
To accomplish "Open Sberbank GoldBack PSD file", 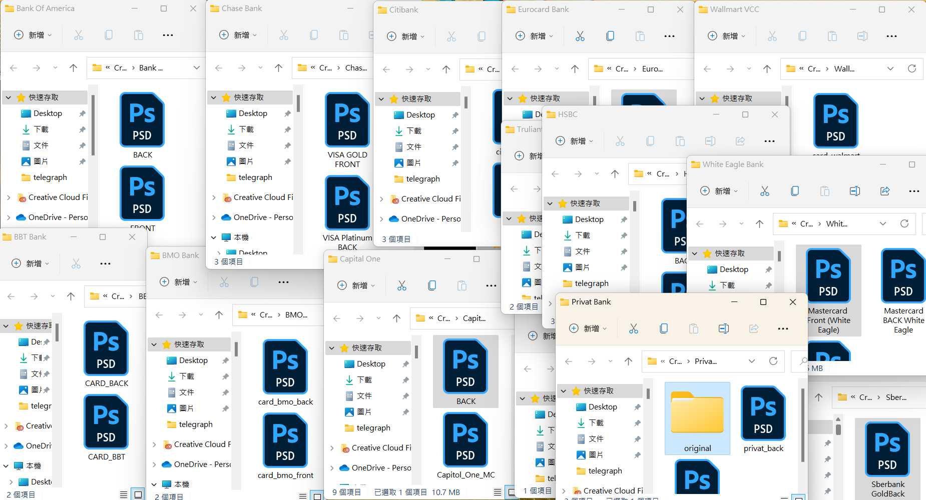I will tap(887, 460).
